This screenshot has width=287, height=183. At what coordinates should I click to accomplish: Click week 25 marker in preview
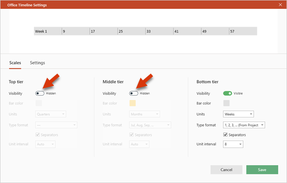pyautogui.click(x=121, y=31)
